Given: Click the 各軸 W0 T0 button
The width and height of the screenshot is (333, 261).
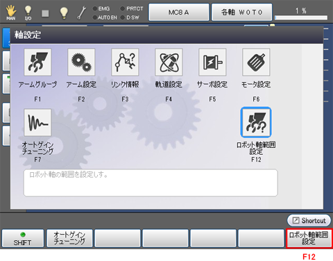Looking at the screenshot, I should (x=241, y=12).
